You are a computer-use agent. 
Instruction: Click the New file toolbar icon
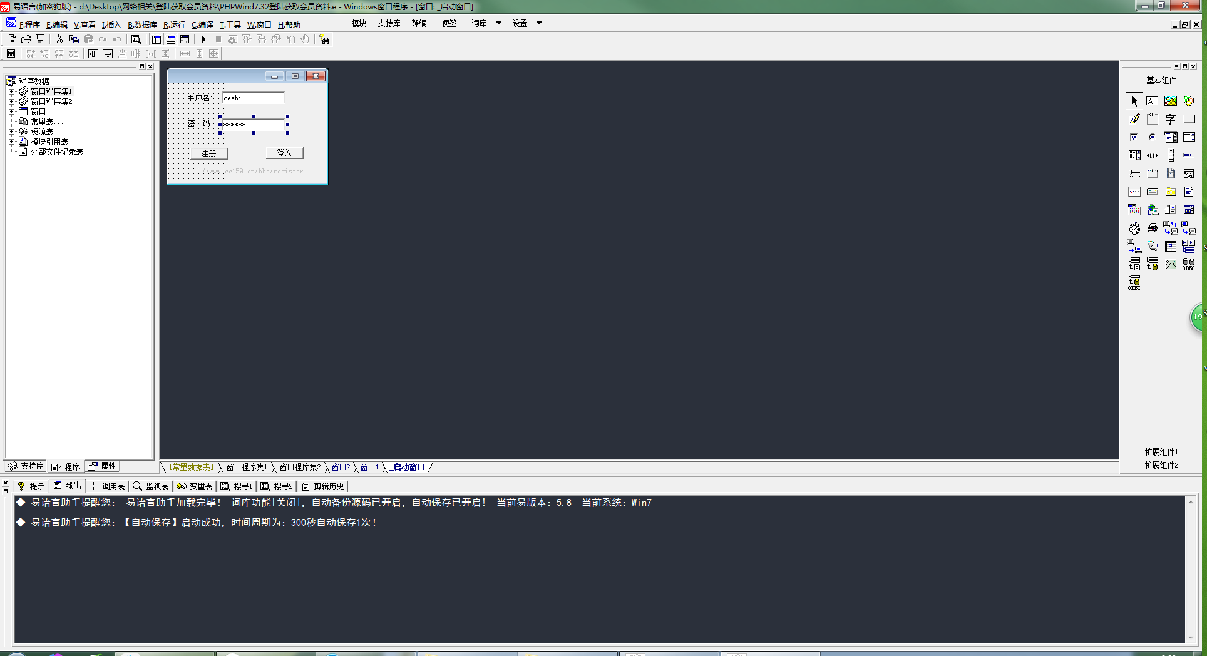pyautogui.click(x=13, y=39)
